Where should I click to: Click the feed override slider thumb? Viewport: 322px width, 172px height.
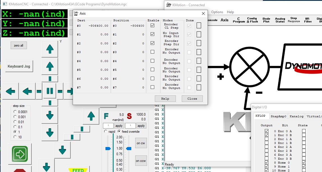point(108,148)
